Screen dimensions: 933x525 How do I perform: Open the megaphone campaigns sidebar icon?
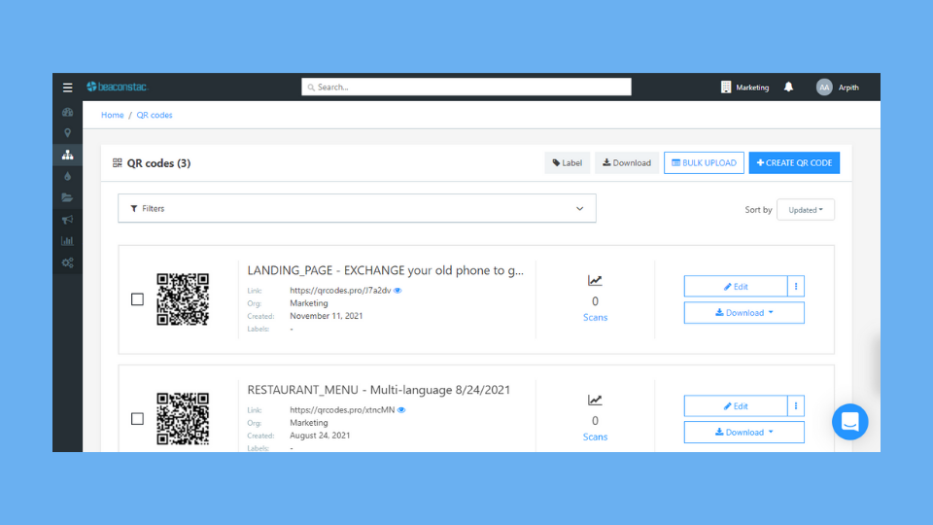(67, 220)
